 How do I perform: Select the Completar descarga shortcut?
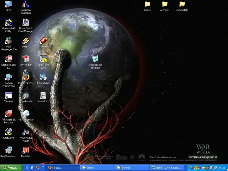(x=26, y=7)
